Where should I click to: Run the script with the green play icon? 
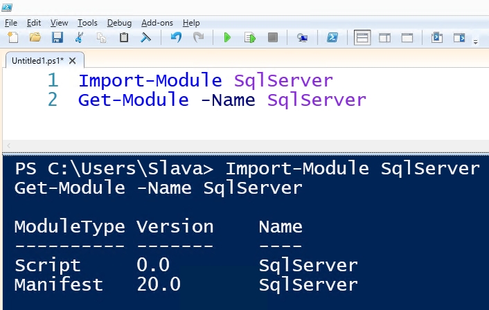pyautogui.click(x=227, y=37)
